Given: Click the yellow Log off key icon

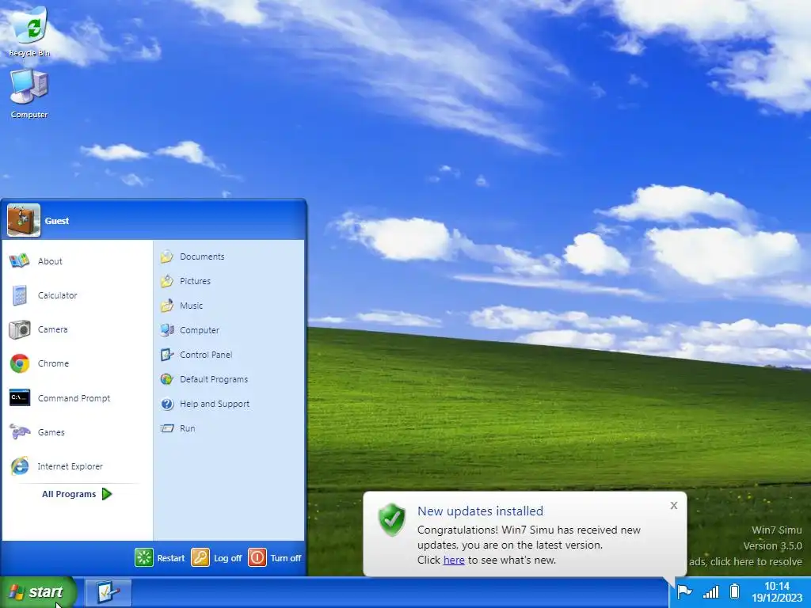Looking at the screenshot, I should tap(200, 558).
